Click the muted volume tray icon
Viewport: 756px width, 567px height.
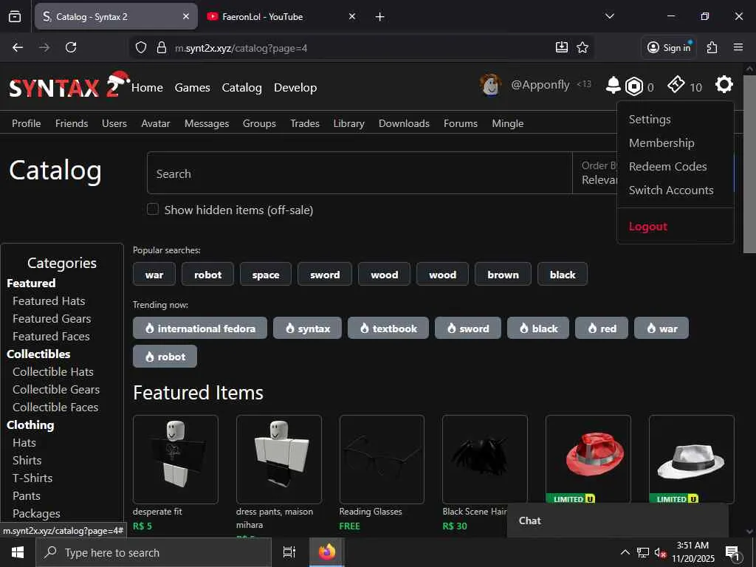pos(659,552)
